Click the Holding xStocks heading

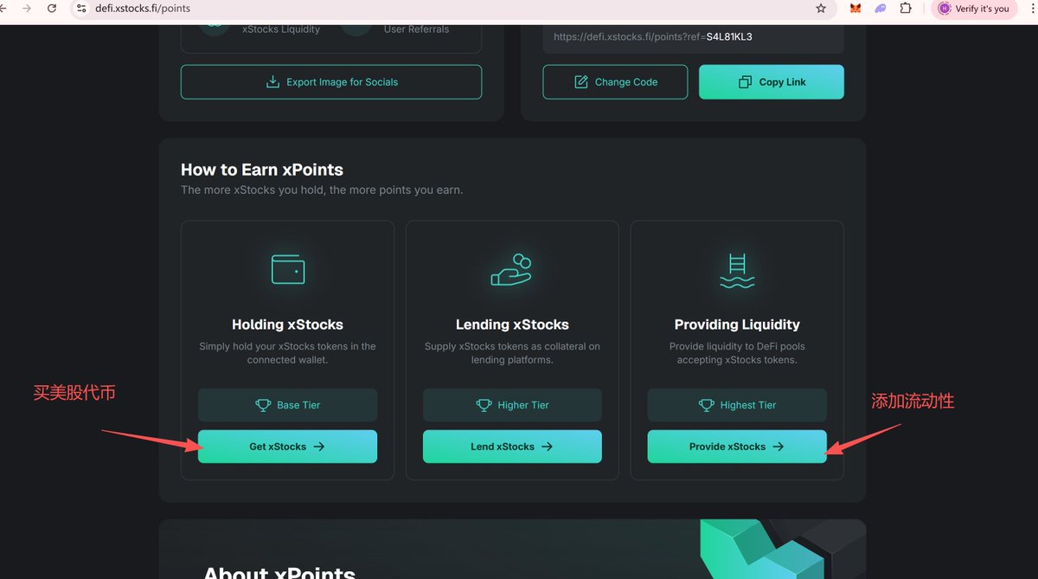coord(288,325)
